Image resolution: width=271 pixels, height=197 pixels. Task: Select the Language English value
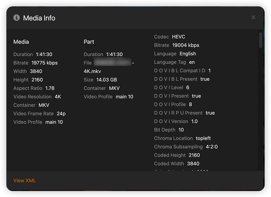[188, 53]
